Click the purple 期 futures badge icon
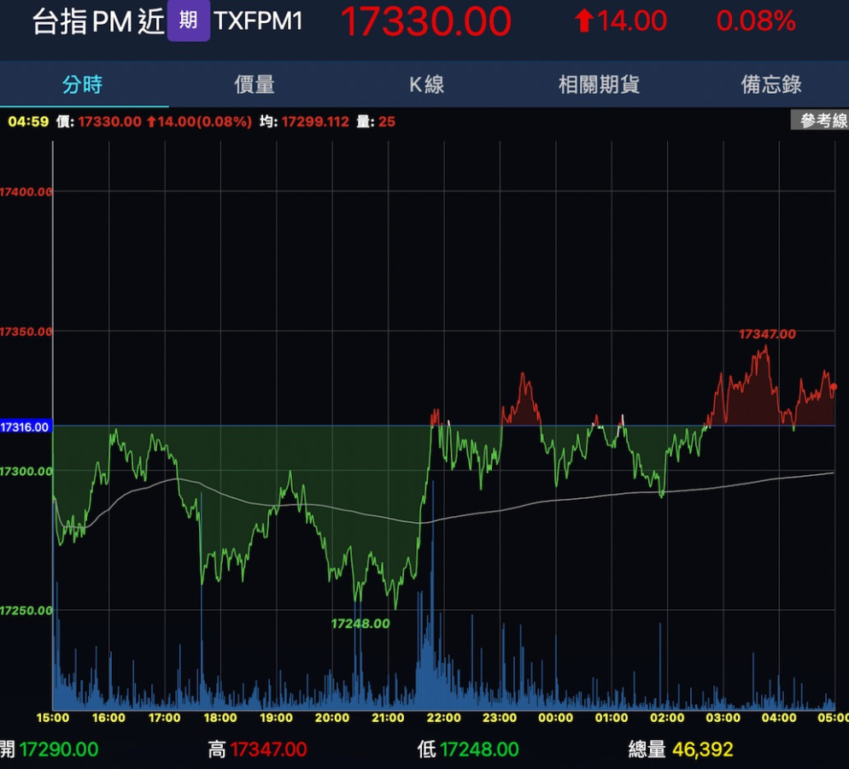Screen dimensions: 849x769 click(x=188, y=21)
